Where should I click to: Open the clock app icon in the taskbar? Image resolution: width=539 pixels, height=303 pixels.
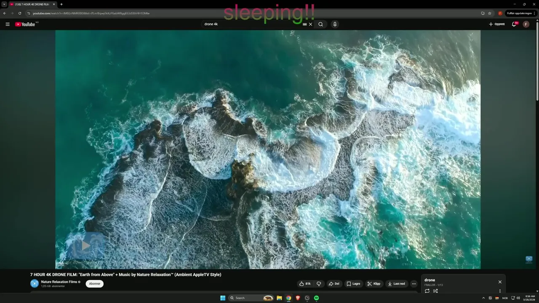[307, 298]
